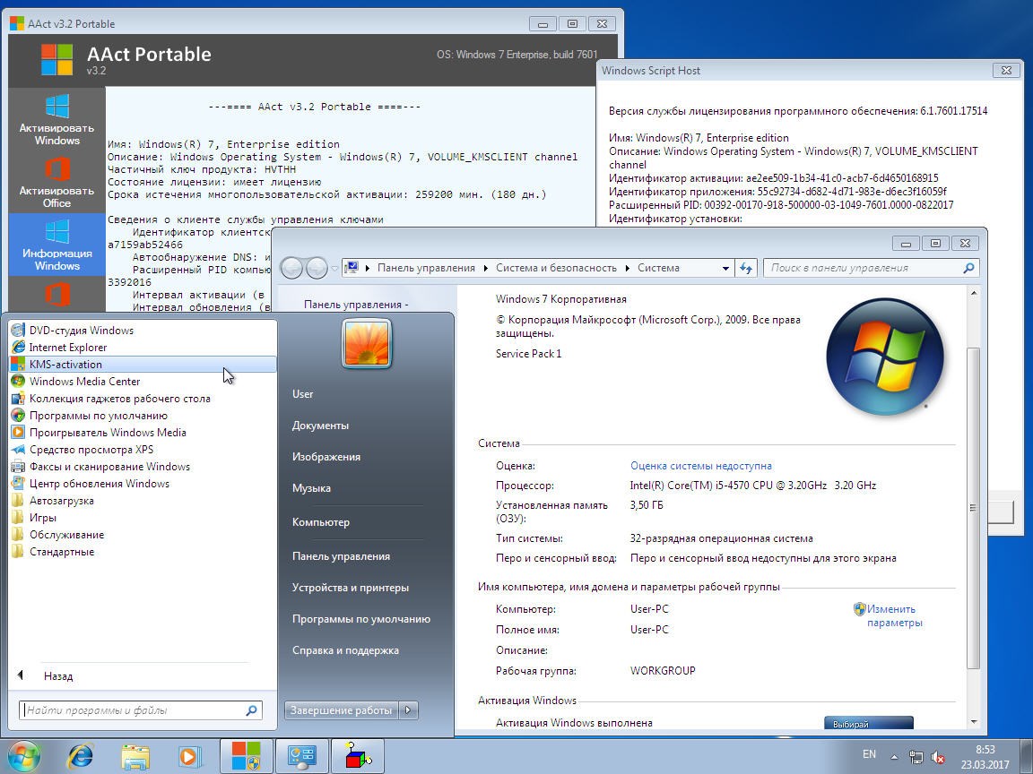Expand the breadcrumb arrow after Система и безопасность
The width and height of the screenshot is (1033, 774).
[x=628, y=268]
